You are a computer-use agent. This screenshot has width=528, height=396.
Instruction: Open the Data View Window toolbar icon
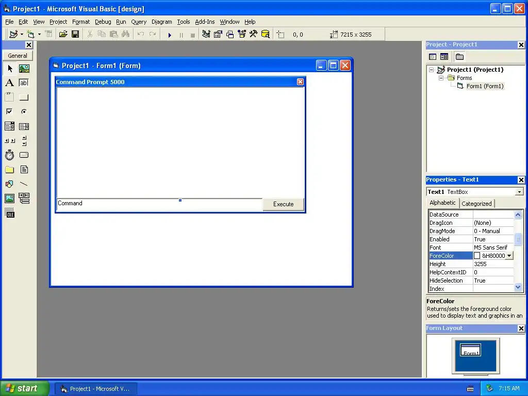(266, 35)
